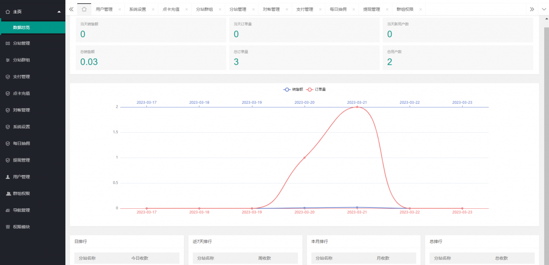Click the 本月排行 panel title
Image resolution: width=549 pixels, height=265 pixels.
click(320, 241)
